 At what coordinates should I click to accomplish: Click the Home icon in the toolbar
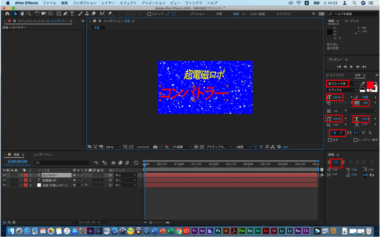[7, 14]
